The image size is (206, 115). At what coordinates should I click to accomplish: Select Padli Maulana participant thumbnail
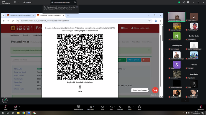click(194, 27)
